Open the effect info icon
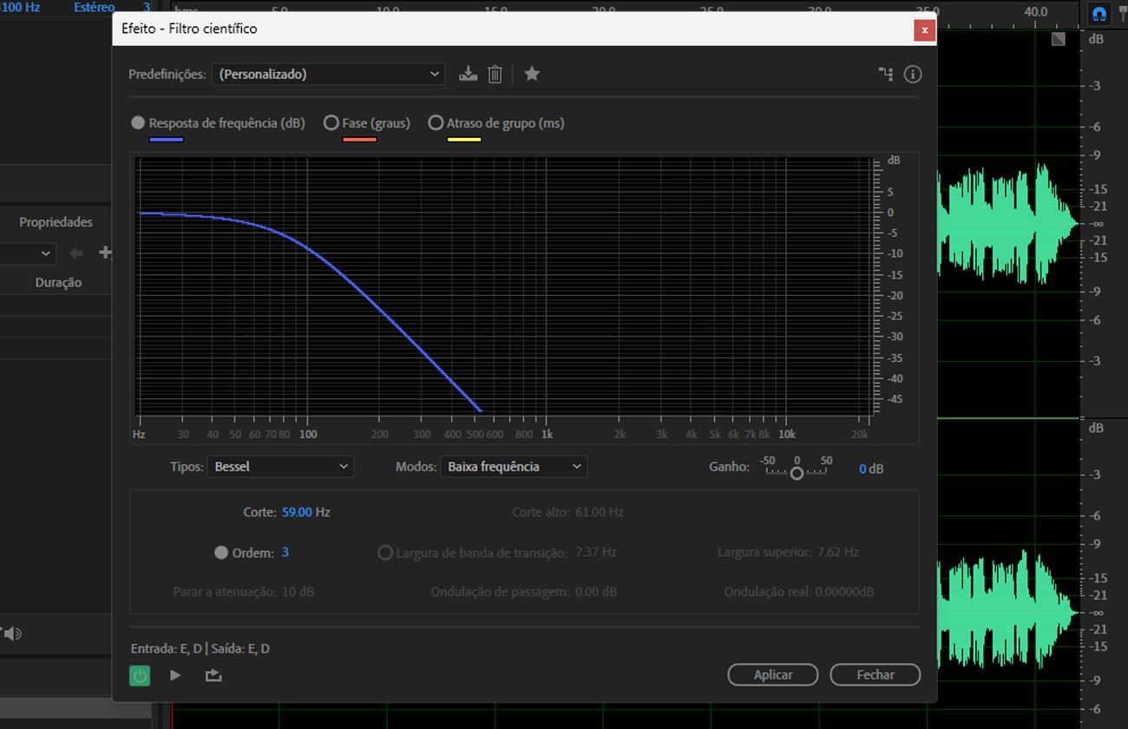Image resolution: width=1128 pixels, height=729 pixels. point(912,74)
